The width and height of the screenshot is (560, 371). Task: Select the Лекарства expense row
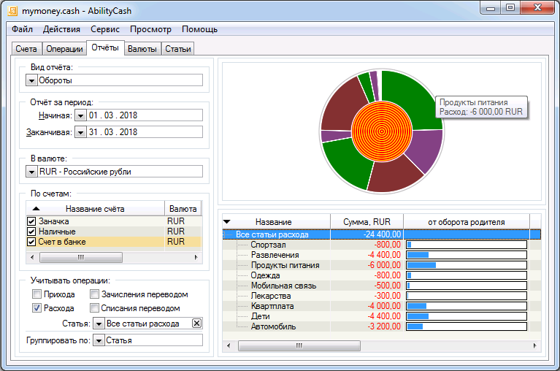381,296
